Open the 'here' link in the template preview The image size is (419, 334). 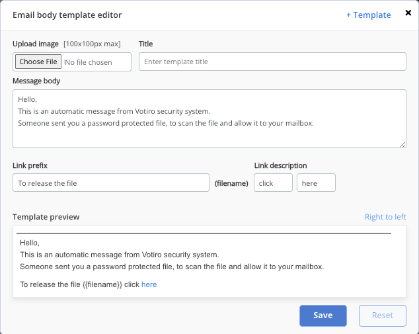point(149,284)
